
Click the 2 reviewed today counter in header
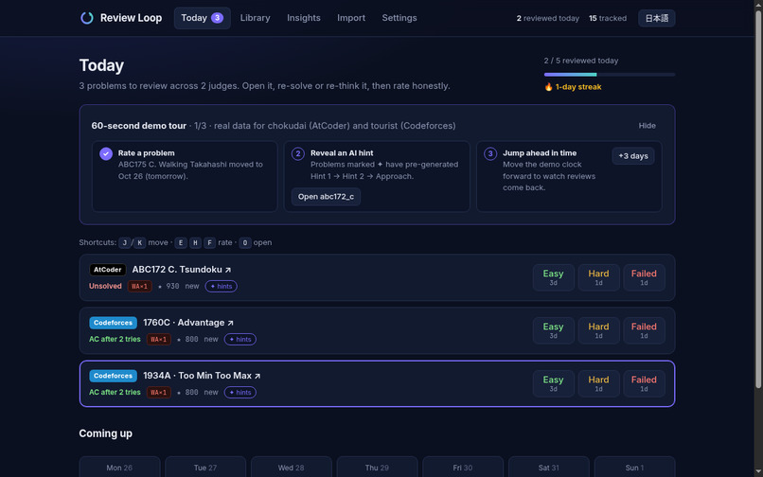(x=548, y=19)
